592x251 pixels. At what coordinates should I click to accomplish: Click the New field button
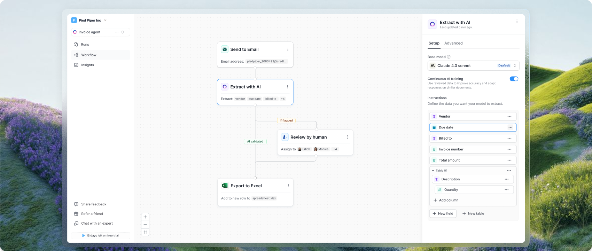[443, 214]
